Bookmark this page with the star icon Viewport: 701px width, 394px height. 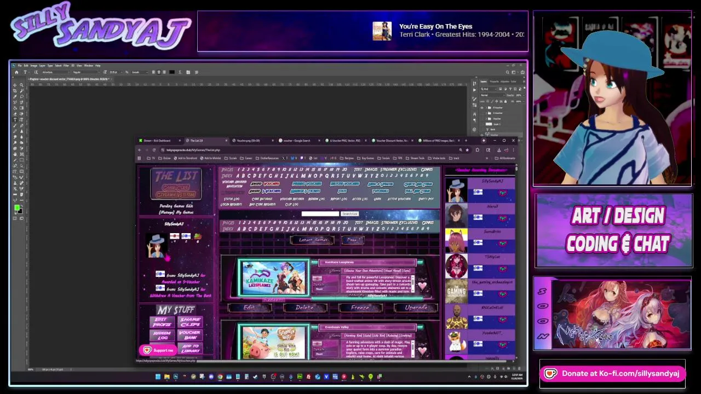[467, 150]
